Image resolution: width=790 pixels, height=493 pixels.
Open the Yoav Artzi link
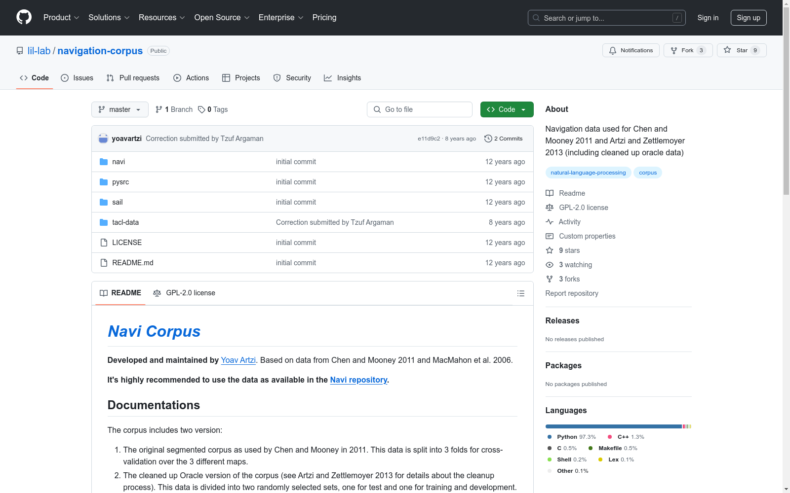pos(238,360)
